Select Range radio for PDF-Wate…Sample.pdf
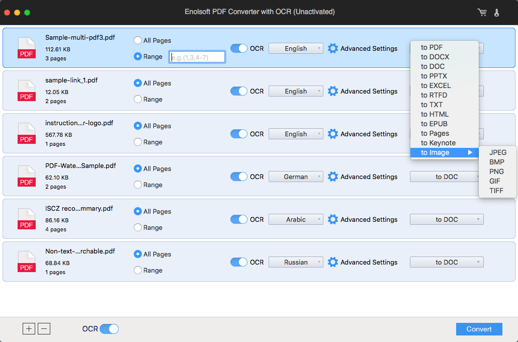The height and width of the screenshot is (342, 518). [138, 185]
